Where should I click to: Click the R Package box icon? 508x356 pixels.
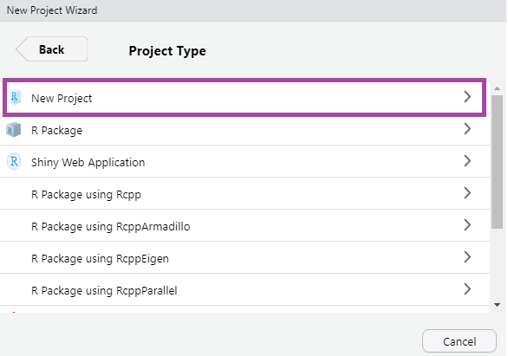[x=13, y=130]
